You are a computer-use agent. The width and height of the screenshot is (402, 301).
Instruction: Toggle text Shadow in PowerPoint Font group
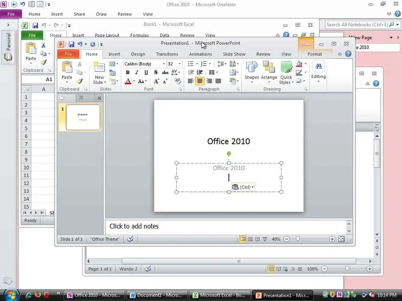155,73
